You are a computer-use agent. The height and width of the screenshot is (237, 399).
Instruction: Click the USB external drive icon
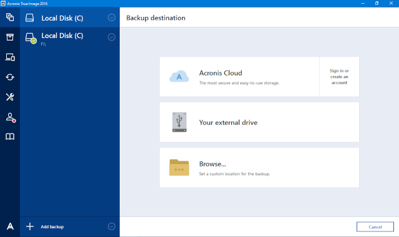pyautogui.click(x=180, y=122)
